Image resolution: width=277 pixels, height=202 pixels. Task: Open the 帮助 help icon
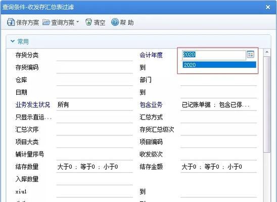click(115, 22)
